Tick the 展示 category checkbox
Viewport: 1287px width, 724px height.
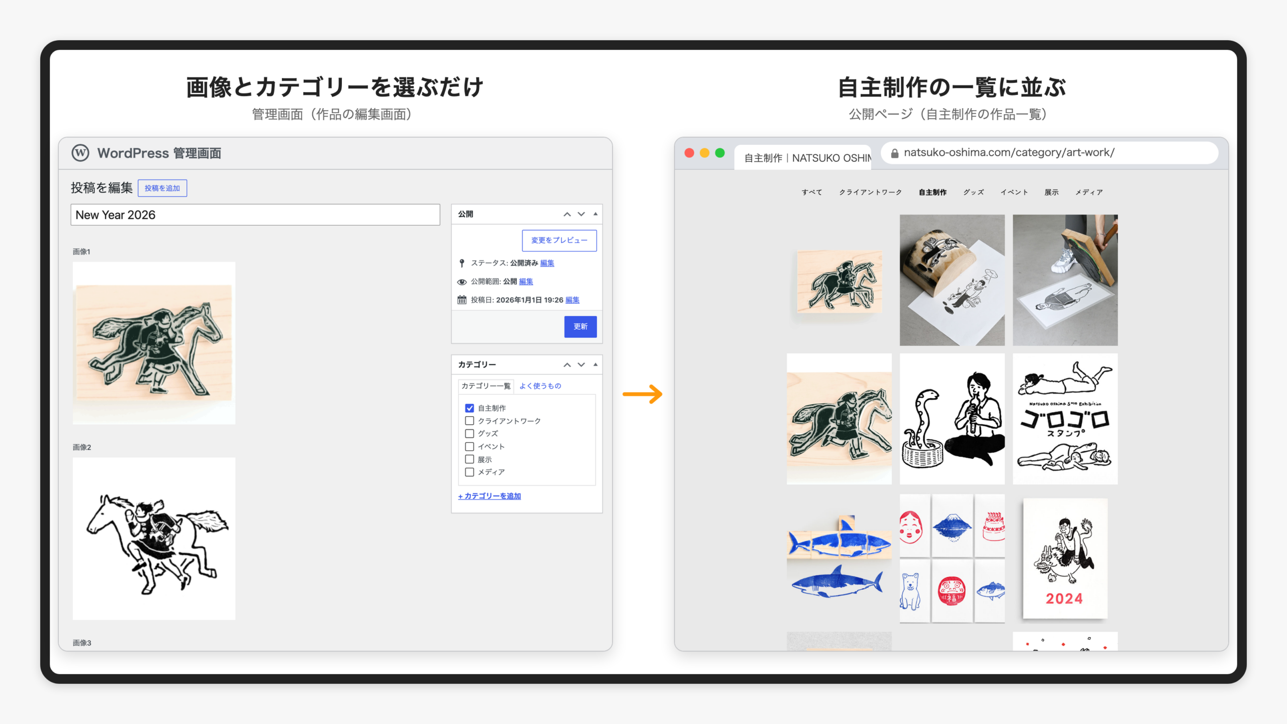click(470, 459)
